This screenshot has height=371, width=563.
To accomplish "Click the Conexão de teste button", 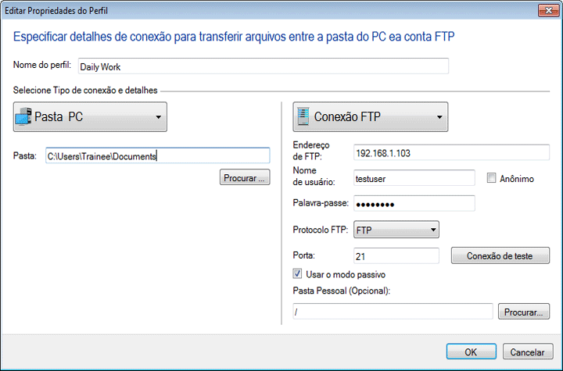I will [x=500, y=255].
